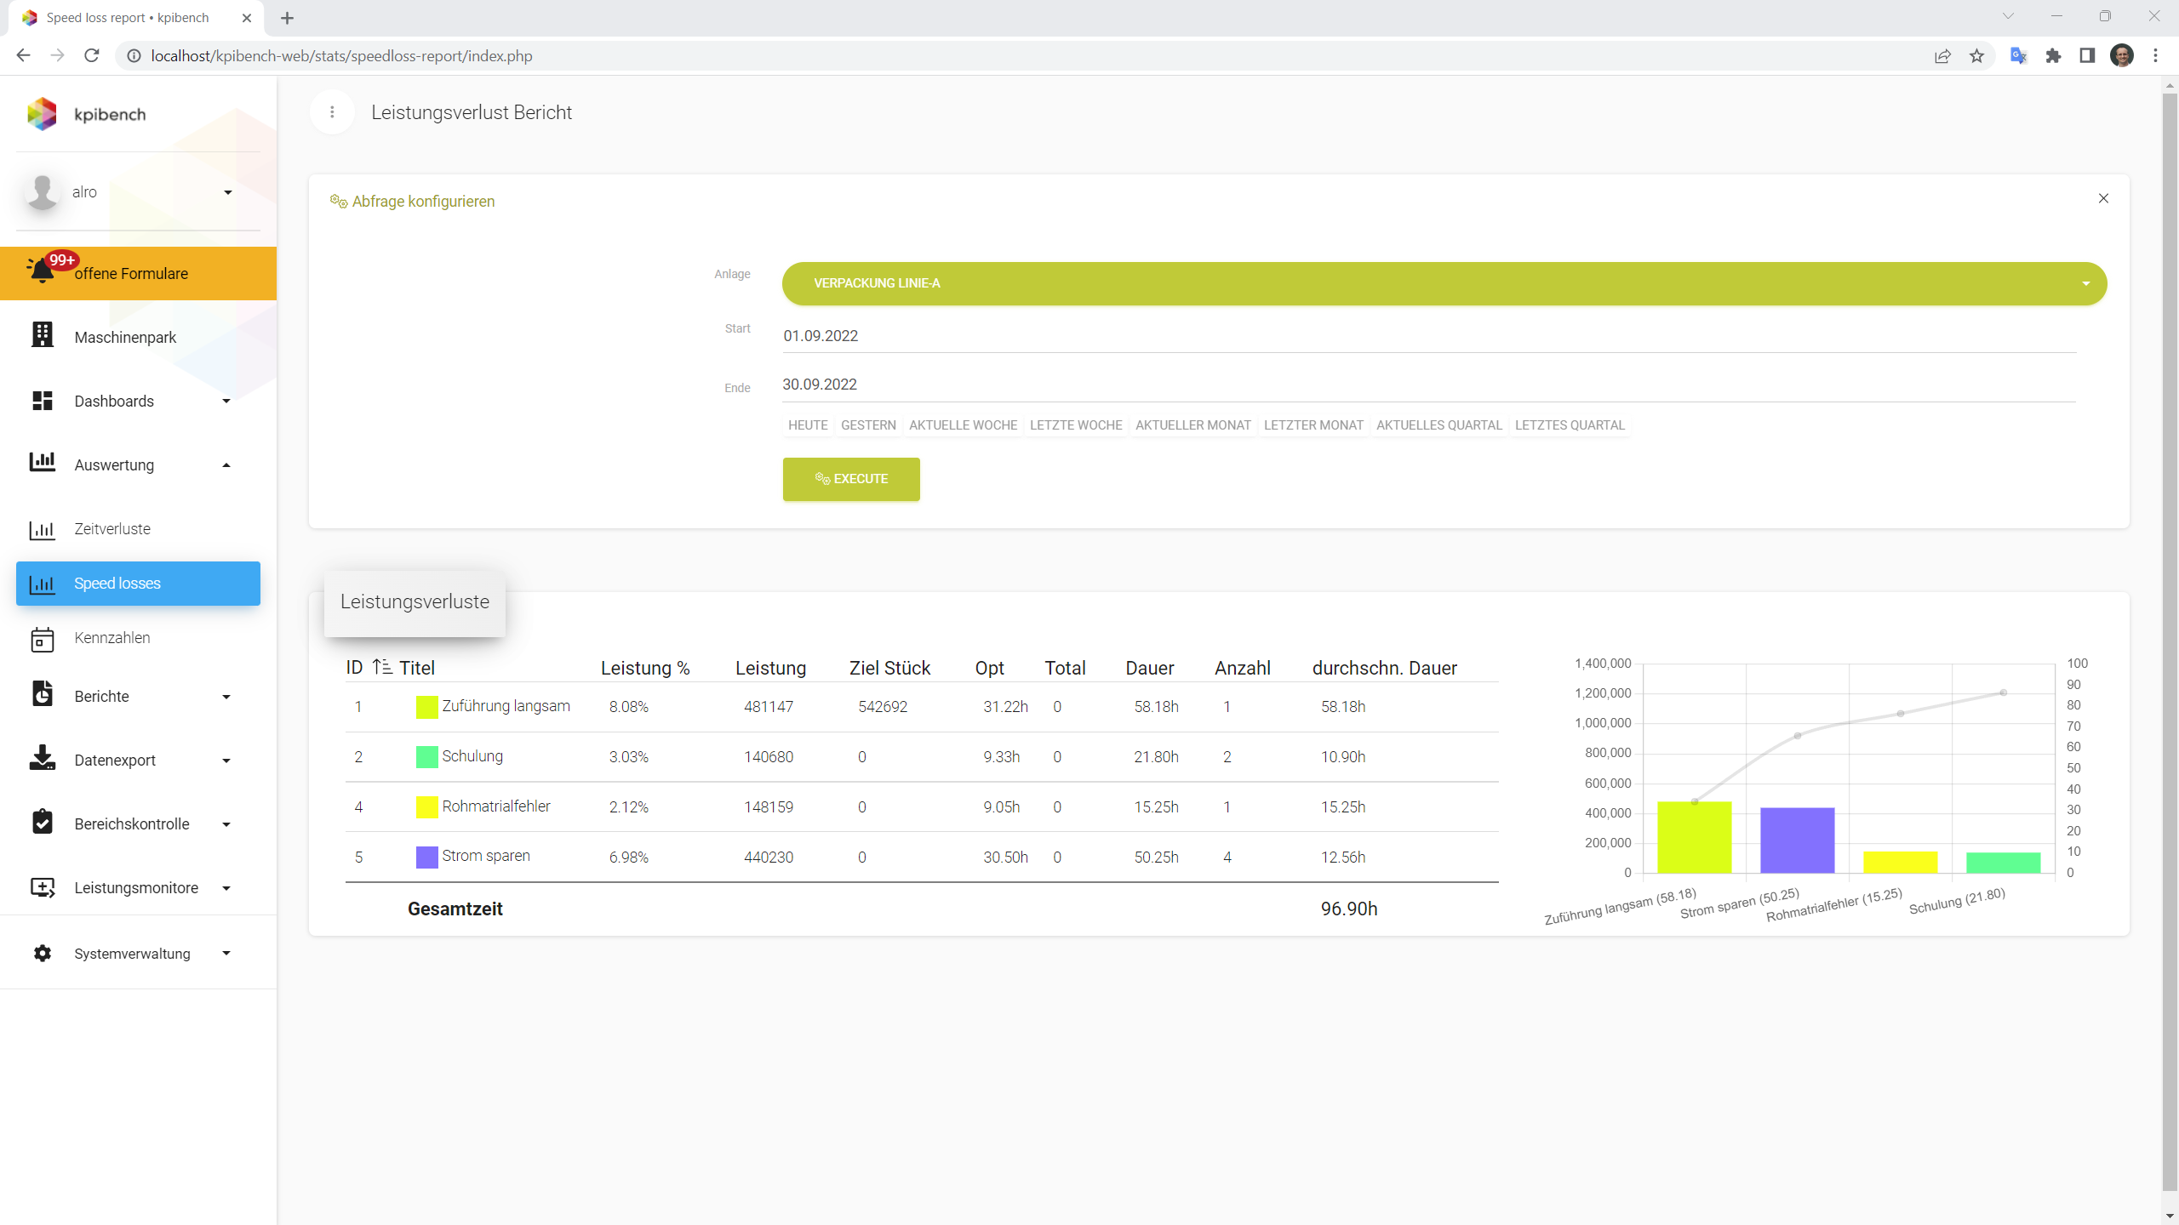
Task: Select the AKTUELLE WOCHE quick range
Action: click(x=963, y=425)
